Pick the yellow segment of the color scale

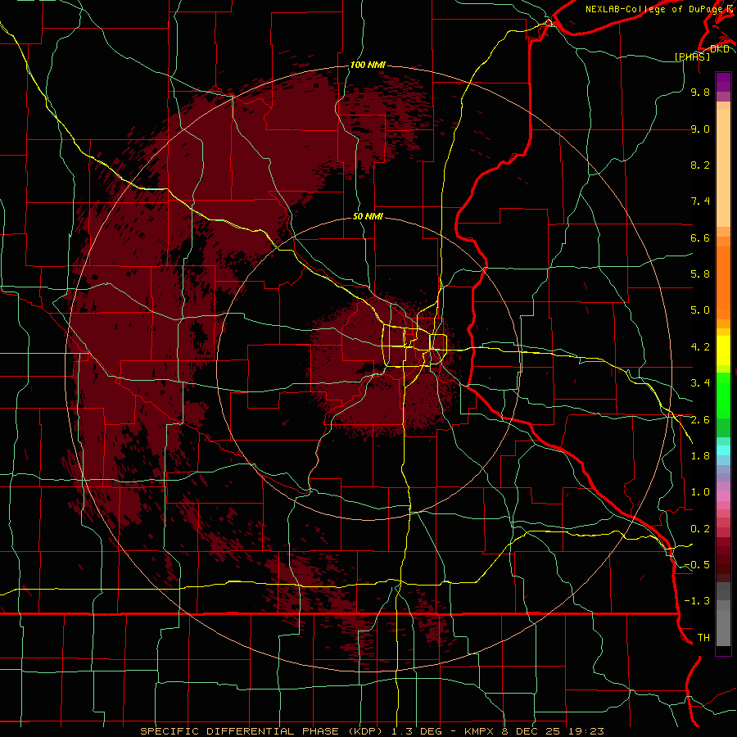coord(723,350)
